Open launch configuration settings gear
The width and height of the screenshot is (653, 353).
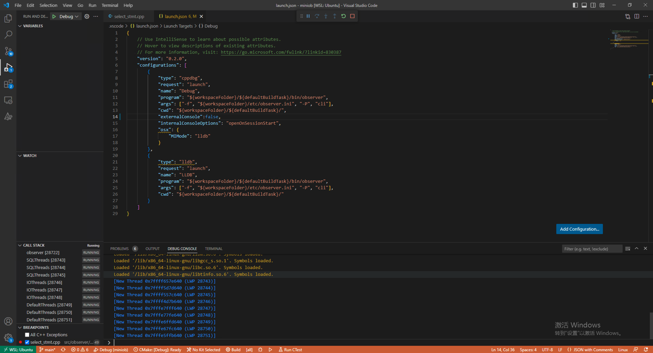point(87,16)
